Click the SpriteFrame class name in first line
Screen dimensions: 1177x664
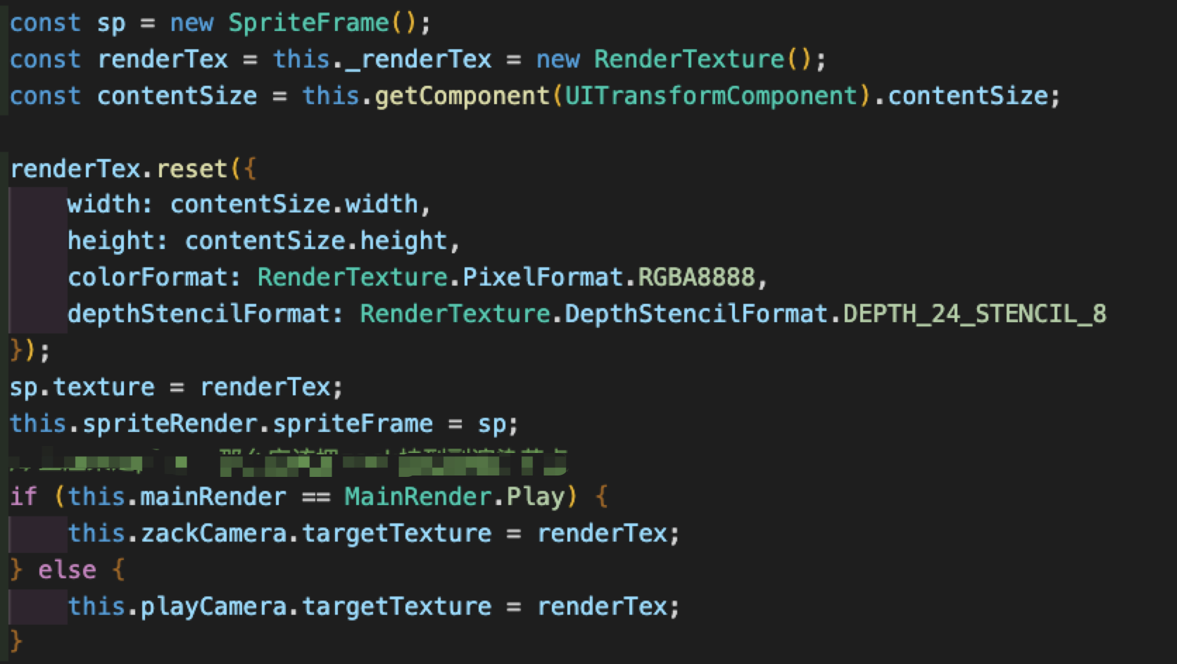point(308,23)
